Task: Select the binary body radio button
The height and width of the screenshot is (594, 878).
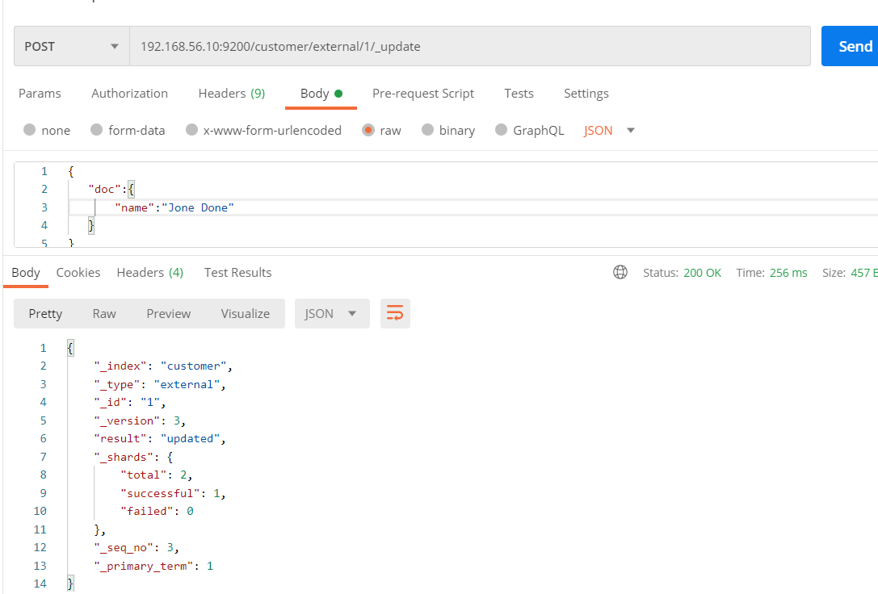Action: (x=427, y=130)
